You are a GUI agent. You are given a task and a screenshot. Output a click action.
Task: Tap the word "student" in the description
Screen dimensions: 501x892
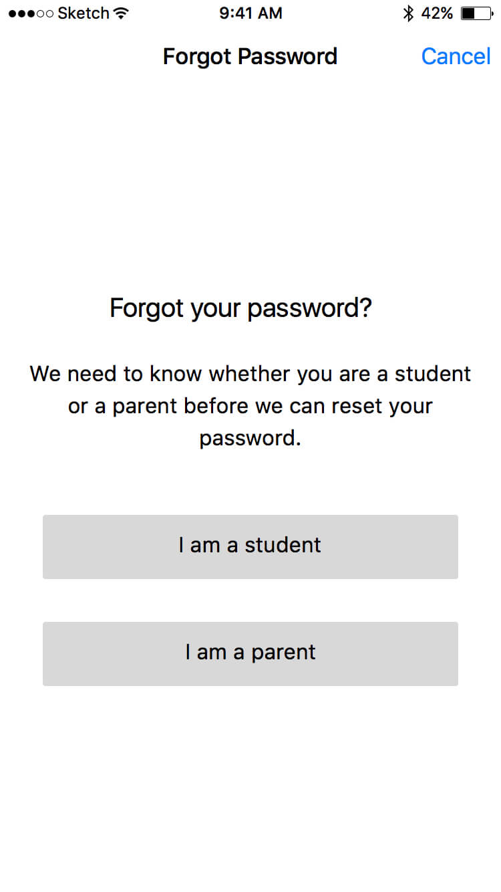[x=433, y=374]
